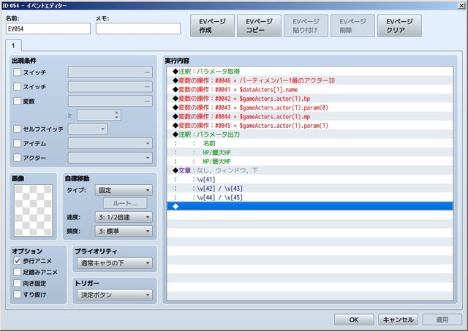Click the 名前 field containing EV054
This screenshot has width=468, height=331.
click(48, 28)
